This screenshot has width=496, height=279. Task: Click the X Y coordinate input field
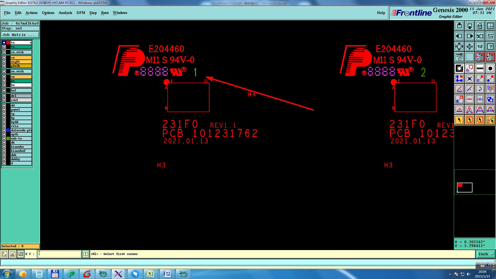pos(59,254)
